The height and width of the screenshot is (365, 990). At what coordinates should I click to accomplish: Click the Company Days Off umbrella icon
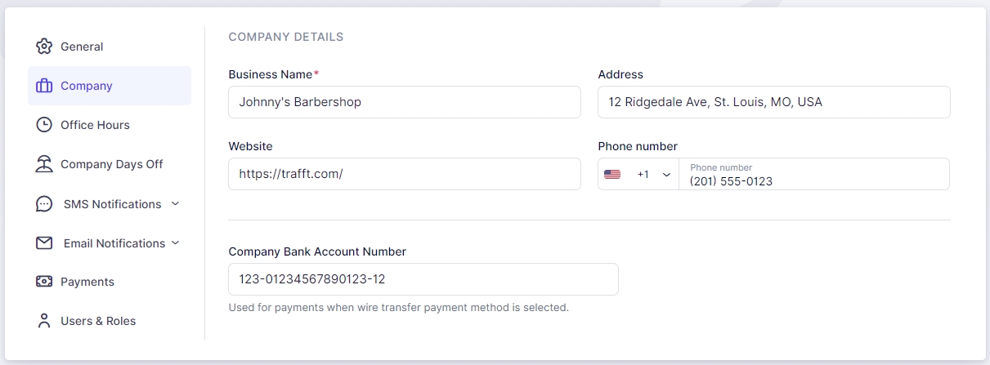(x=44, y=164)
